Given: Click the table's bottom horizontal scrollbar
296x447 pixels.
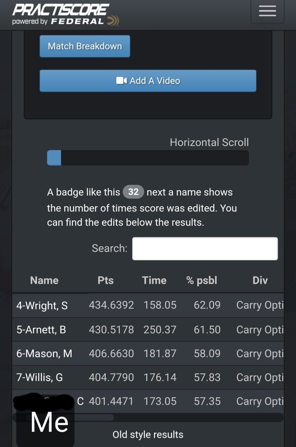Looking at the screenshot, I should [148, 417].
